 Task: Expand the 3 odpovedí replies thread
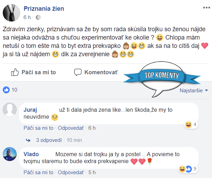click(x=49, y=140)
